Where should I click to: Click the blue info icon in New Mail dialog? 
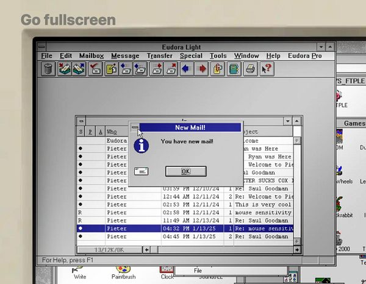pos(142,146)
